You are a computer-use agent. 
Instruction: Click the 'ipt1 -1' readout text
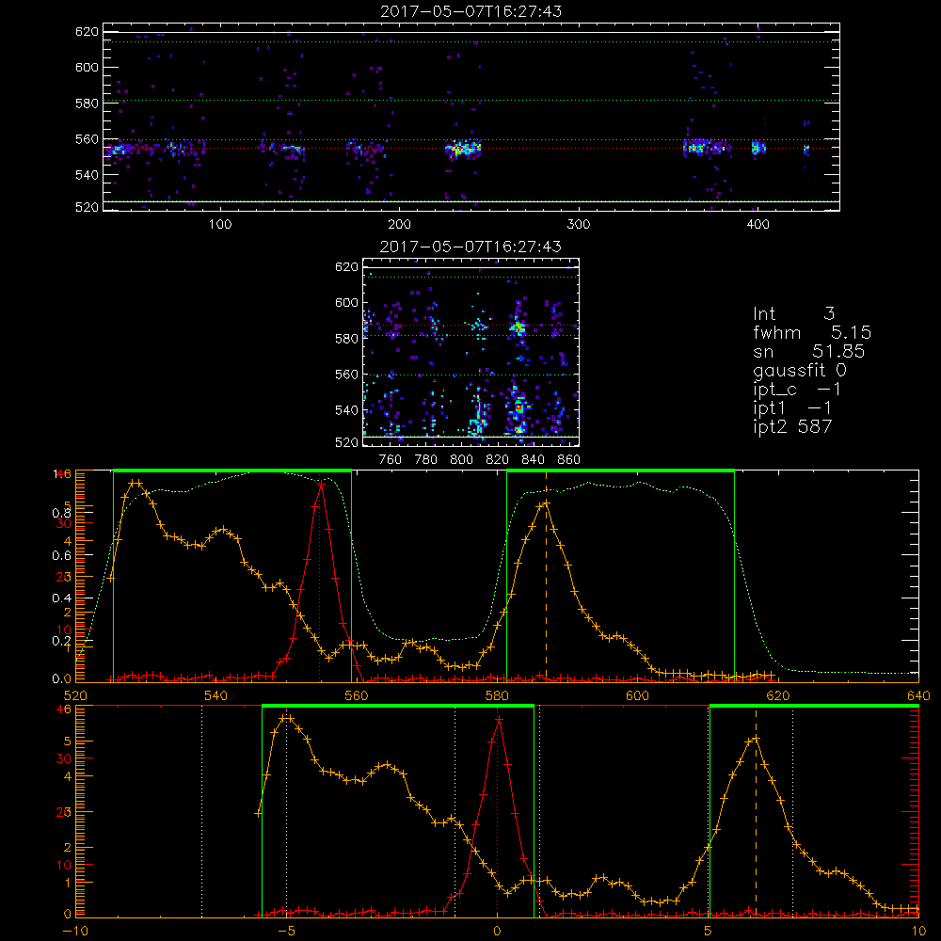pos(792,408)
